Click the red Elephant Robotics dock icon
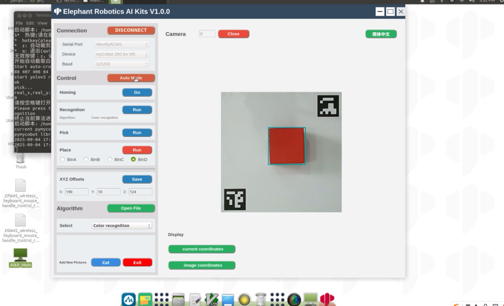 tap(327, 300)
